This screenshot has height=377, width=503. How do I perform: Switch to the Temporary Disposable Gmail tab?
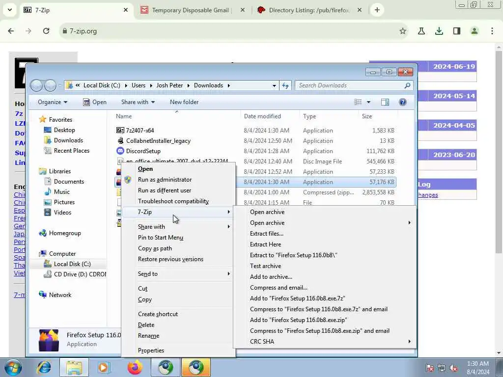tap(191, 10)
